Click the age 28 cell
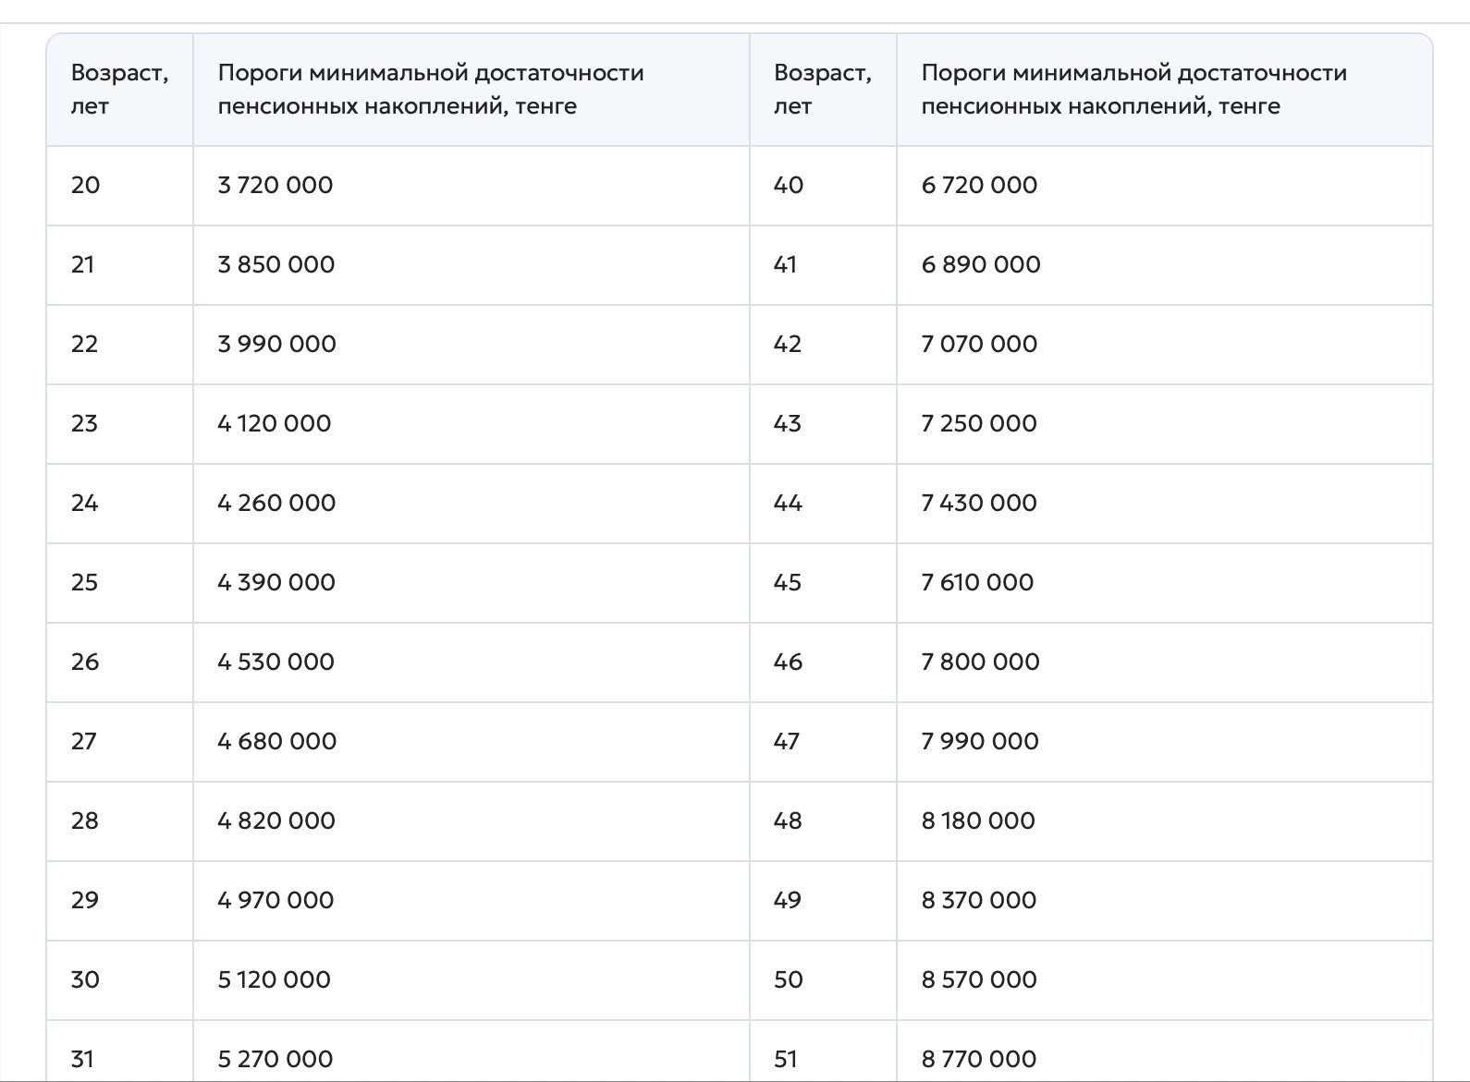Image resolution: width=1470 pixels, height=1082 pixels. (x=84, y=821)
